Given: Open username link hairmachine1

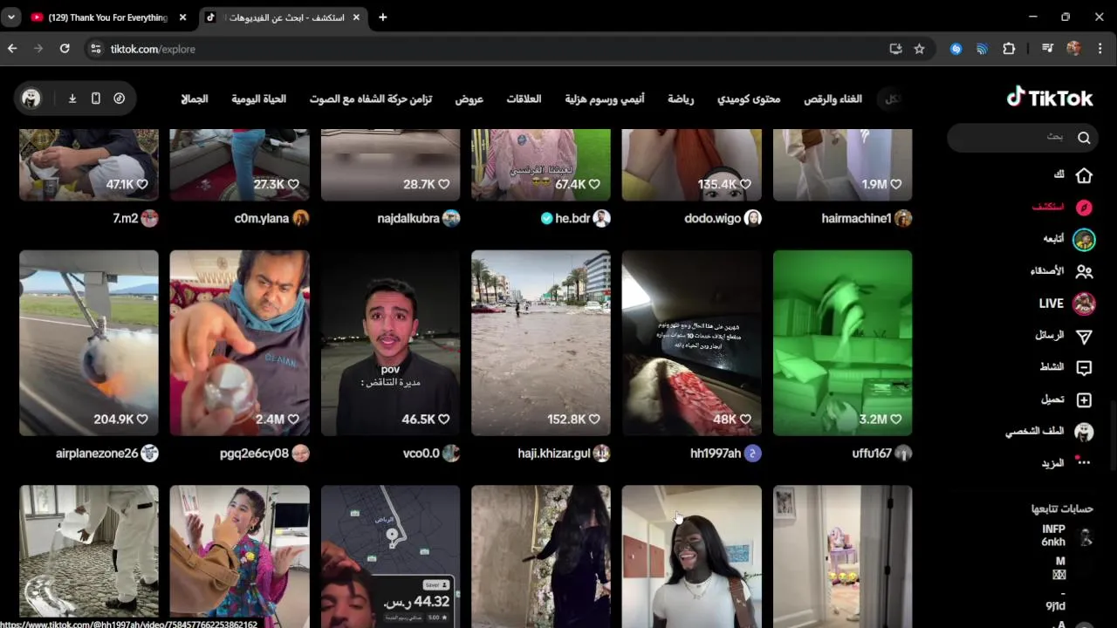Looking at the screenshot, I should click(x=855, y=219).
